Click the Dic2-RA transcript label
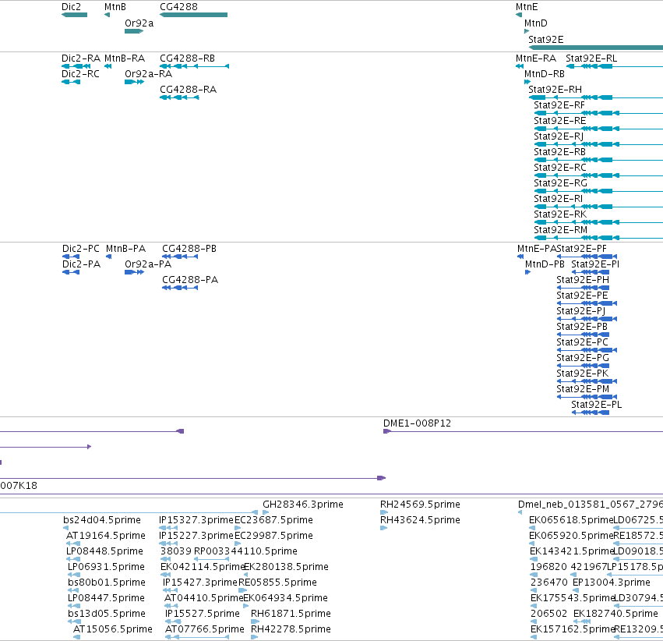 81,58
